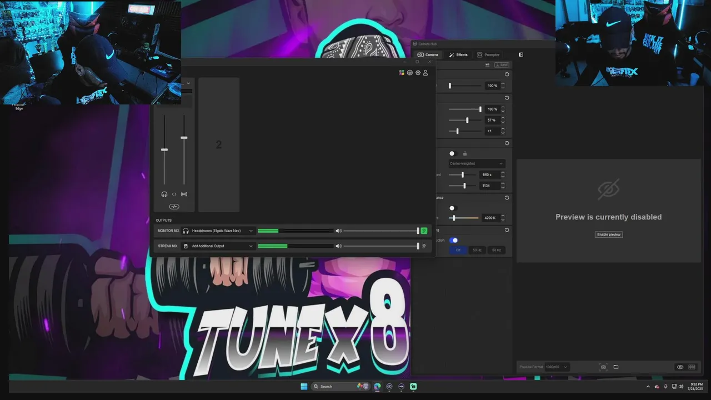This screenshot has height=400, width=711.
Task: Open Windows Start menu
Action: pyautogui.click(x=304, y=386)
